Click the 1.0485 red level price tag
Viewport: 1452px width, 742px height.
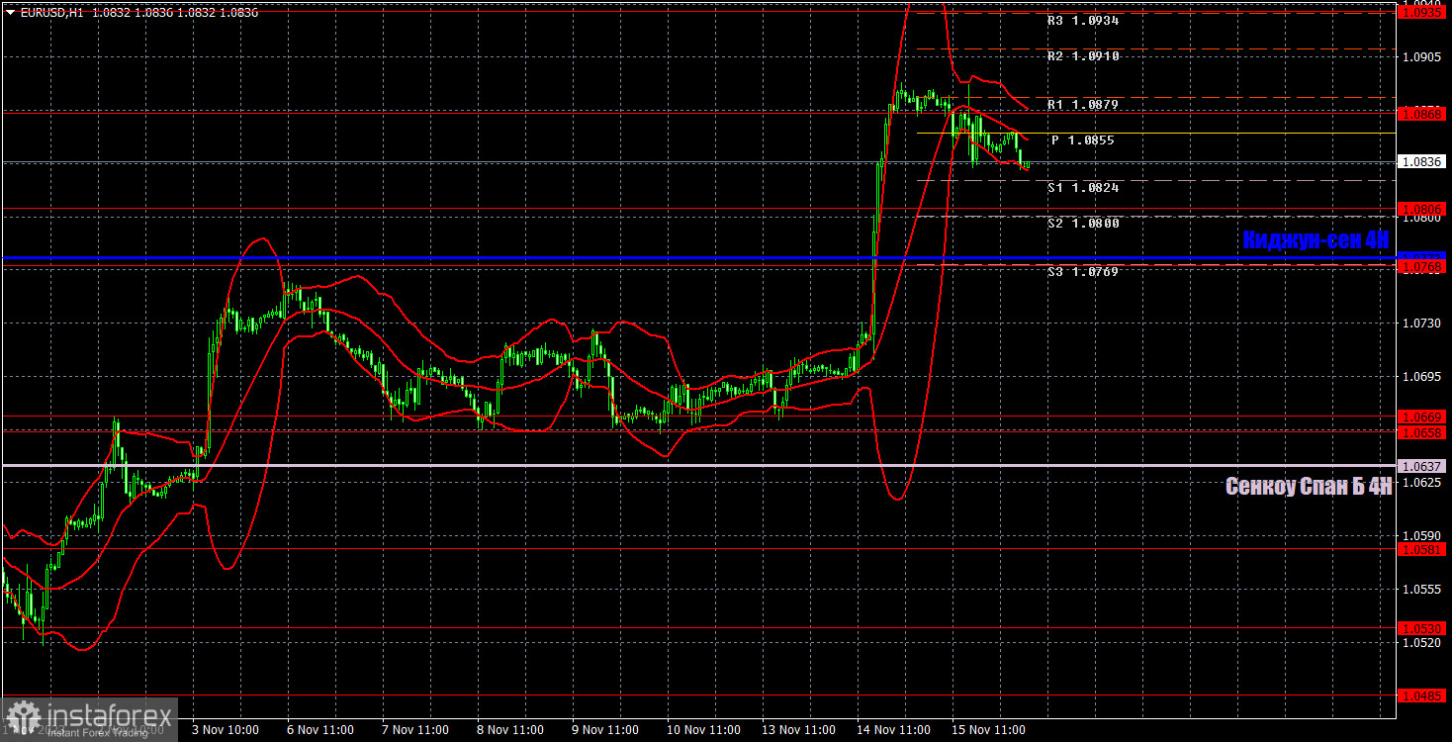[x=1422, y=696]
